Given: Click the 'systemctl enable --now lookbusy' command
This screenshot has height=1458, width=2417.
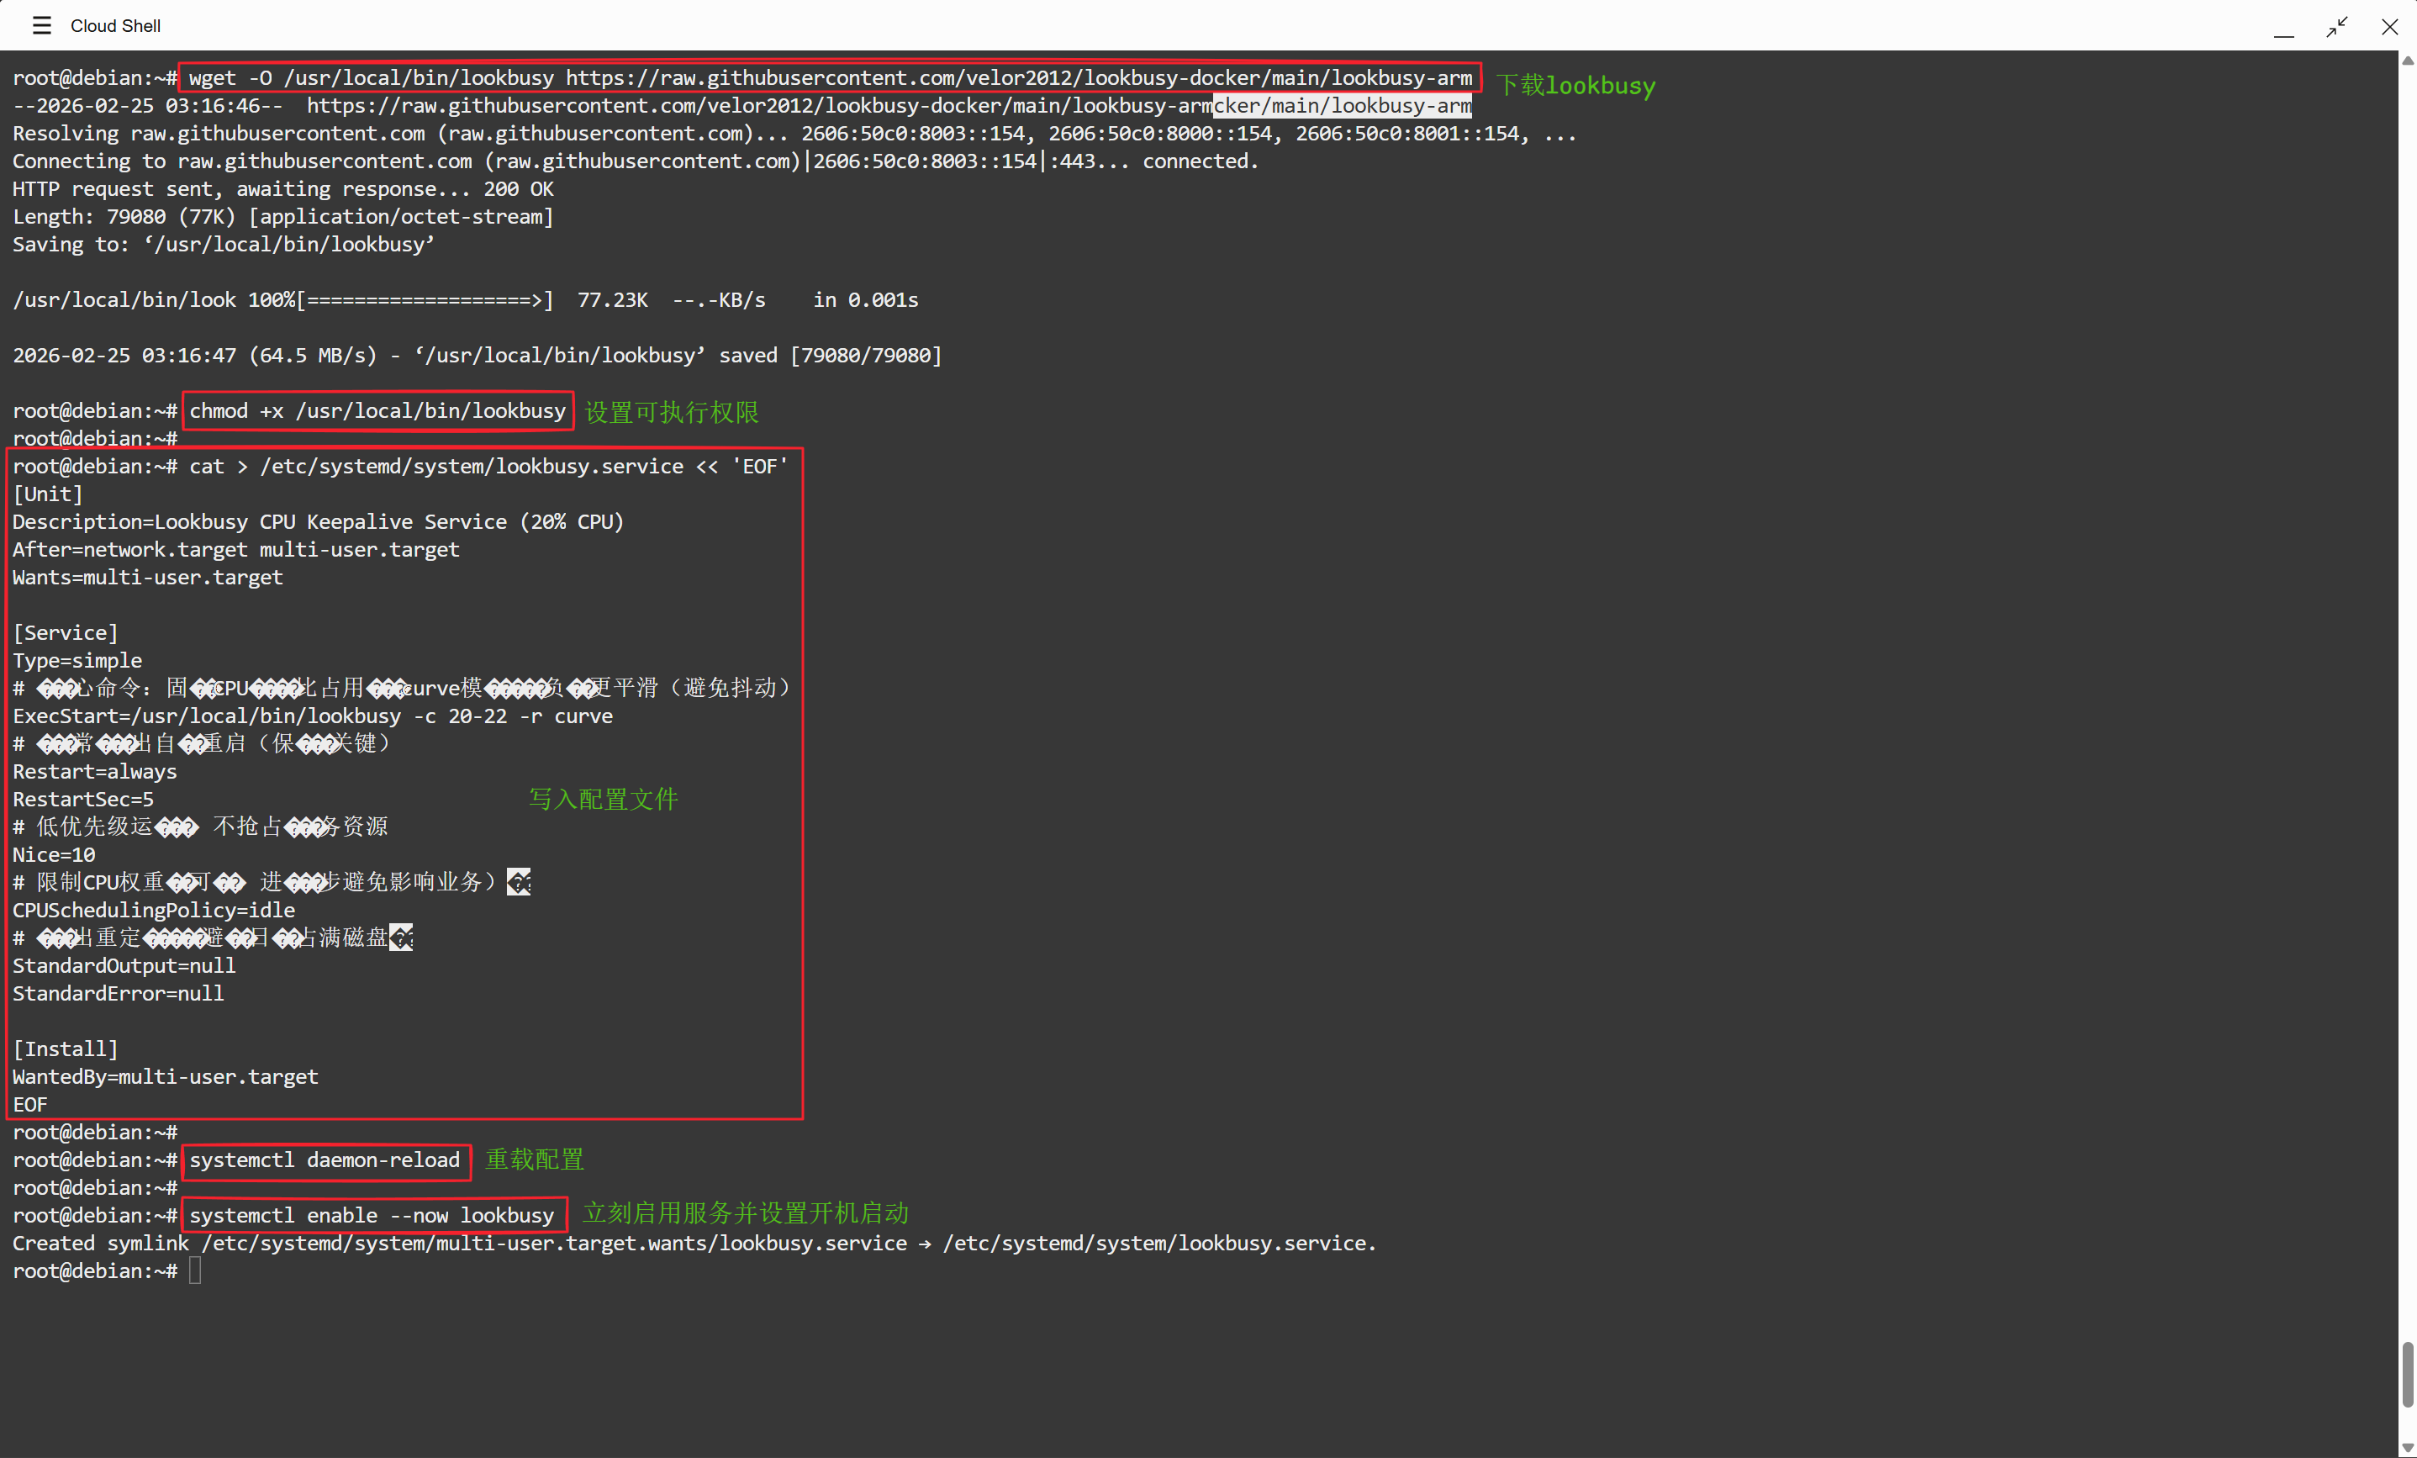Looking at the screenshot, I should coord(372,1215).
